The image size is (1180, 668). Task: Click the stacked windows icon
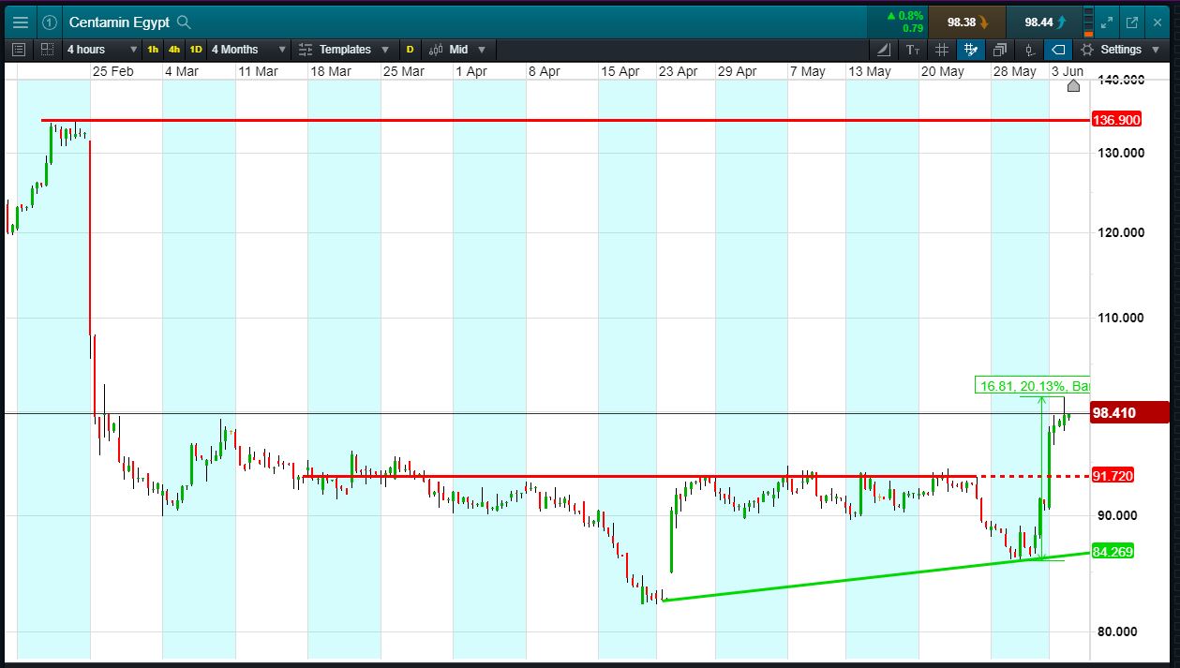tap(1000, 50)
